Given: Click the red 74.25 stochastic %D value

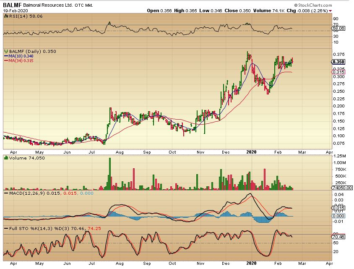Looking at the screenshot, I should point(94,229).
